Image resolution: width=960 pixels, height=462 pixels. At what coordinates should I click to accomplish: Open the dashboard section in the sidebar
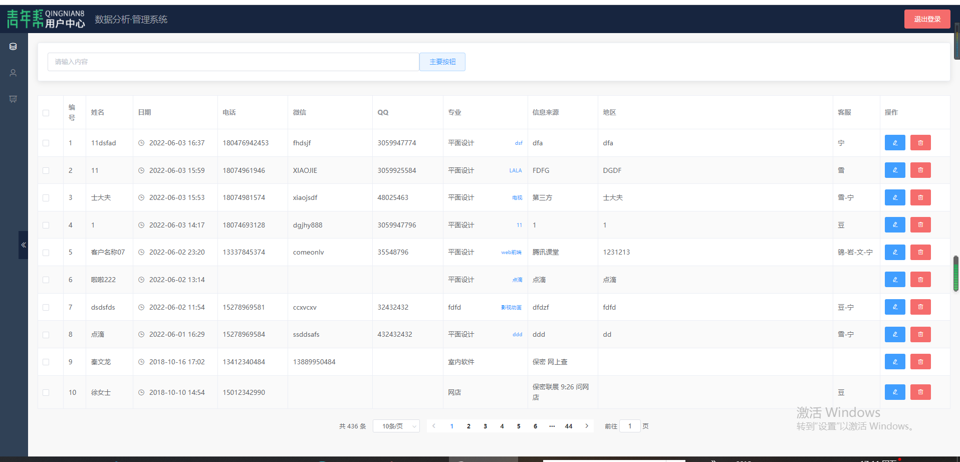(x=13, y=99)
